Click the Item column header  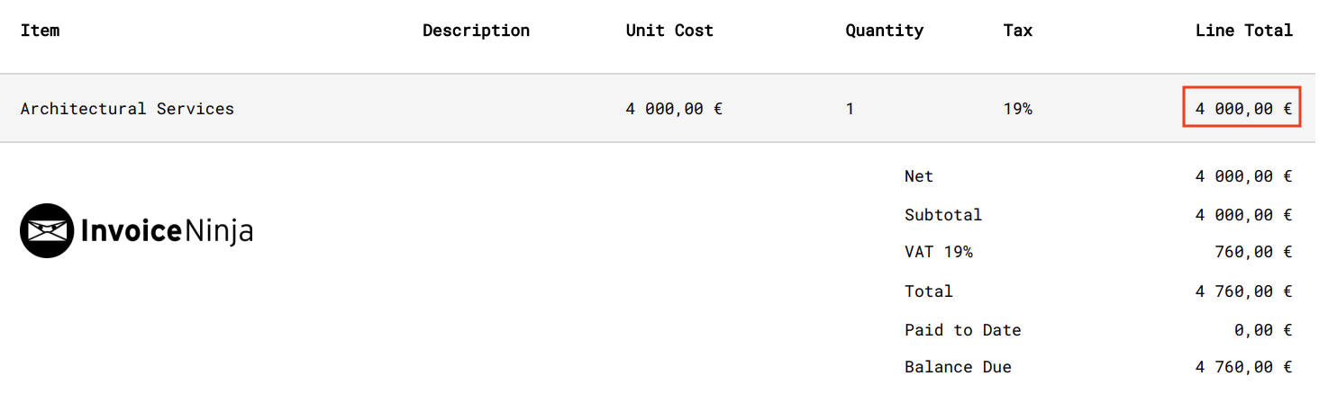(41, 31)
